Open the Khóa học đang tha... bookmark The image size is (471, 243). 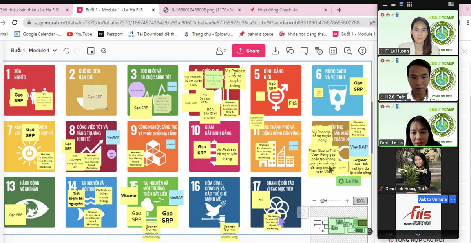303,34
